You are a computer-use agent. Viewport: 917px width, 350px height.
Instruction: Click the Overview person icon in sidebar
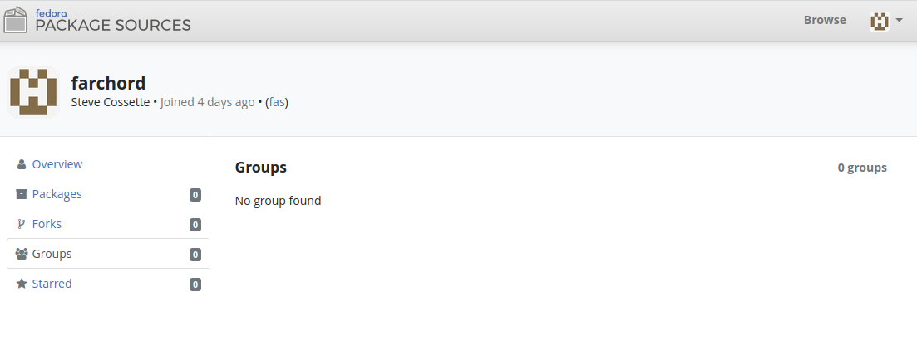coord(22,164)
